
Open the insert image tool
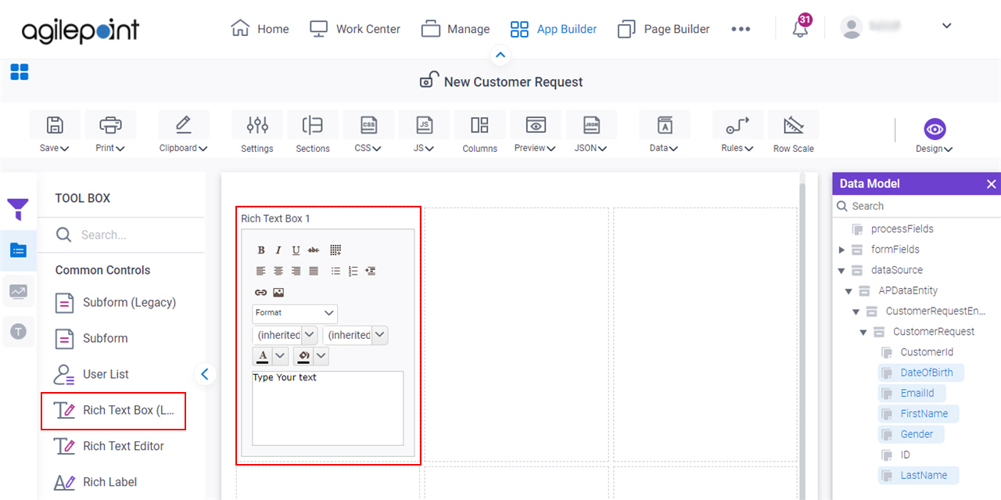[x=278, y=292]
